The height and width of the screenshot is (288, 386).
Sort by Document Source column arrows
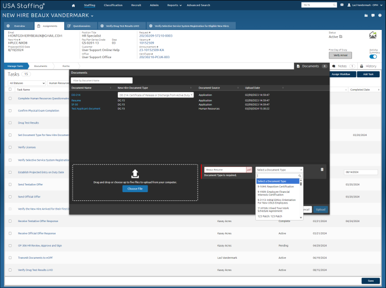point(238,88)
